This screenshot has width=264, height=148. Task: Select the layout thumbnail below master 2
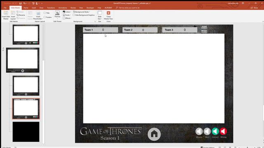point(26,86)
